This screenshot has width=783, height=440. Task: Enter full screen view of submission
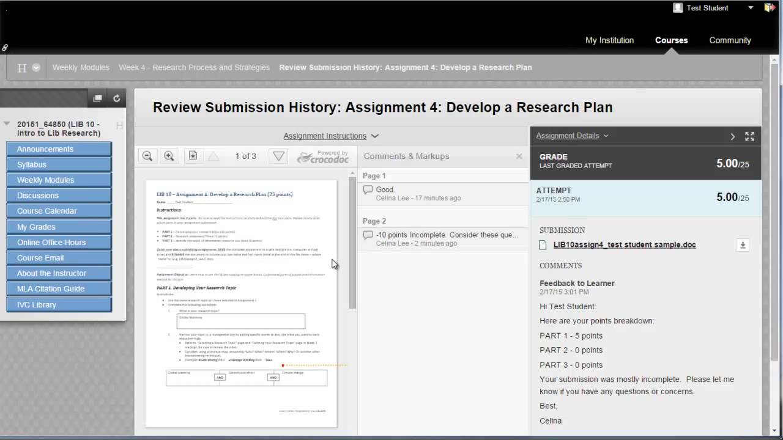[x=749, y=136]
